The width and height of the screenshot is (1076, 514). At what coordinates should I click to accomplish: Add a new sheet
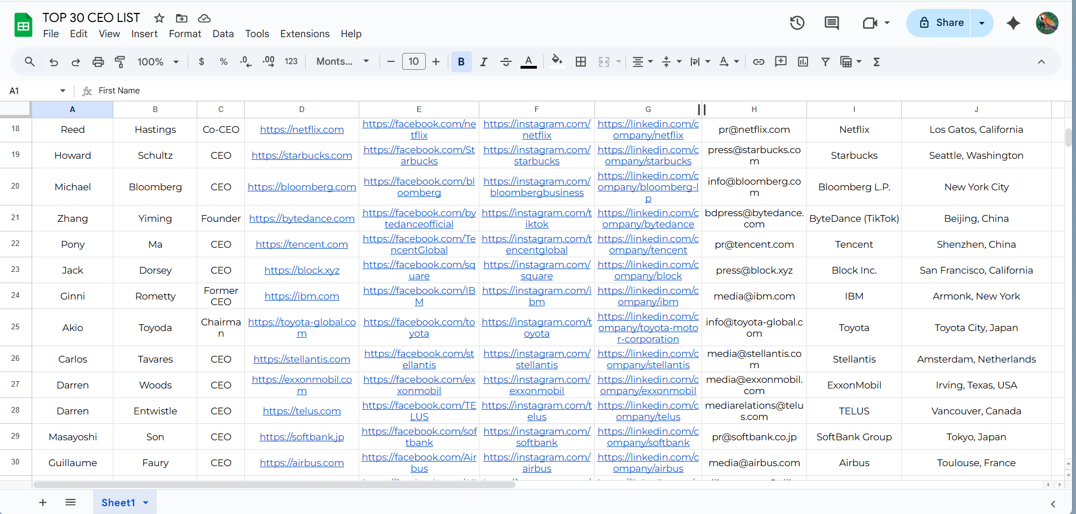43,502
